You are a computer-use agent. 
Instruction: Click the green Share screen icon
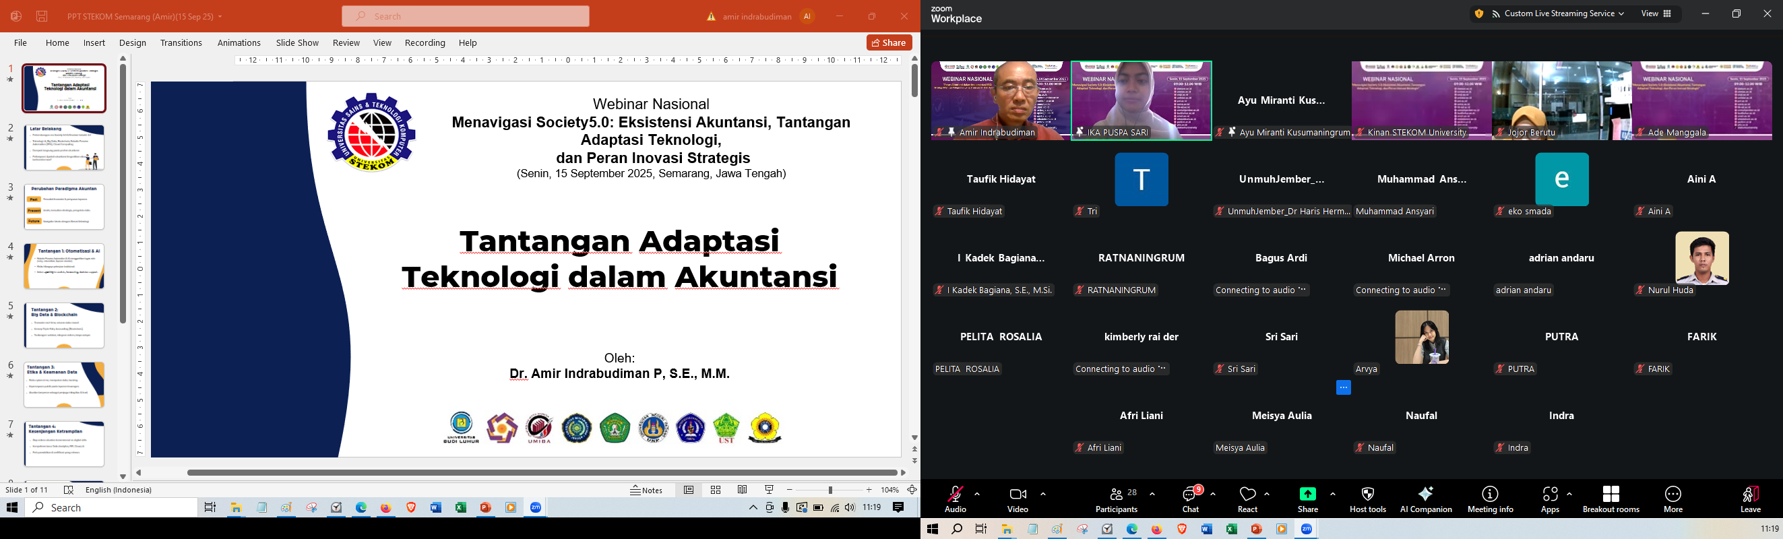click(1307, 495)
